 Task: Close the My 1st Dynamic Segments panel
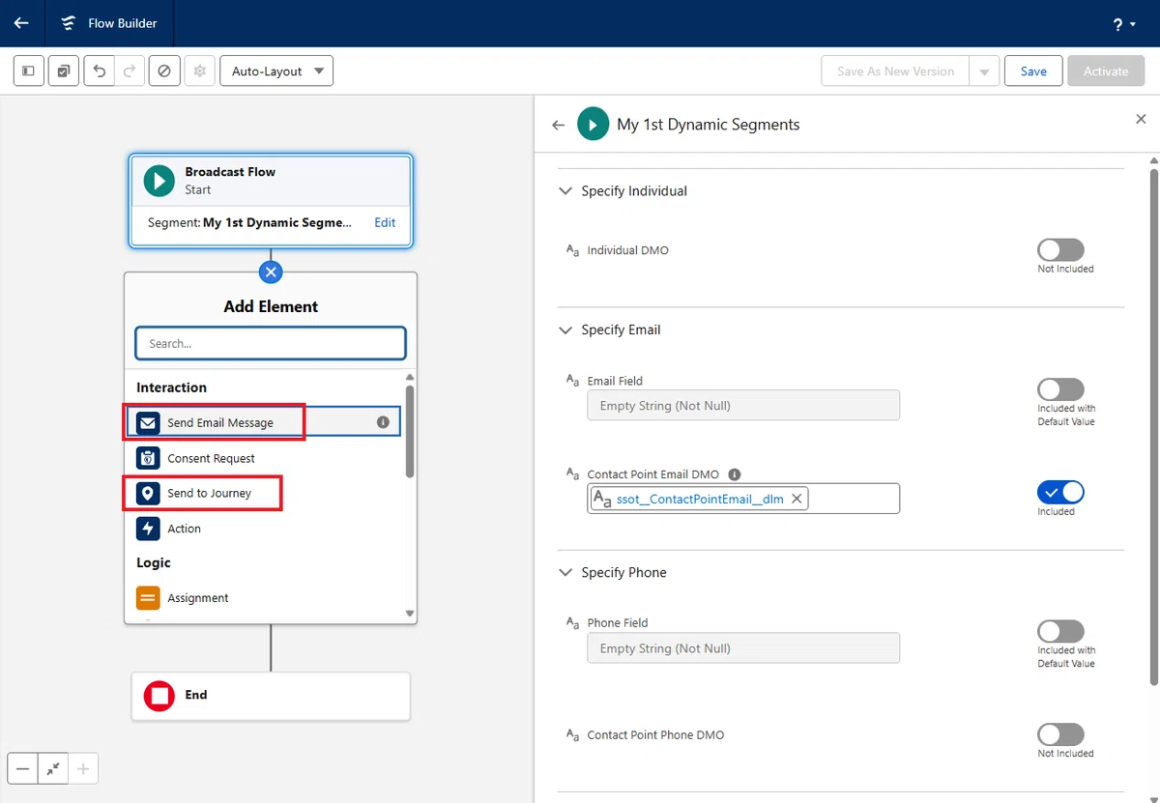point(1140,119)
